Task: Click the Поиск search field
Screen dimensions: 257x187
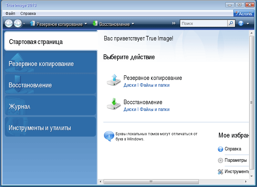Action: click(204, 23)
